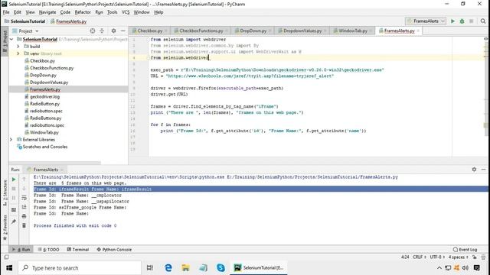
Task: Toggle soft-wrap in Run console
Action: 24,198
